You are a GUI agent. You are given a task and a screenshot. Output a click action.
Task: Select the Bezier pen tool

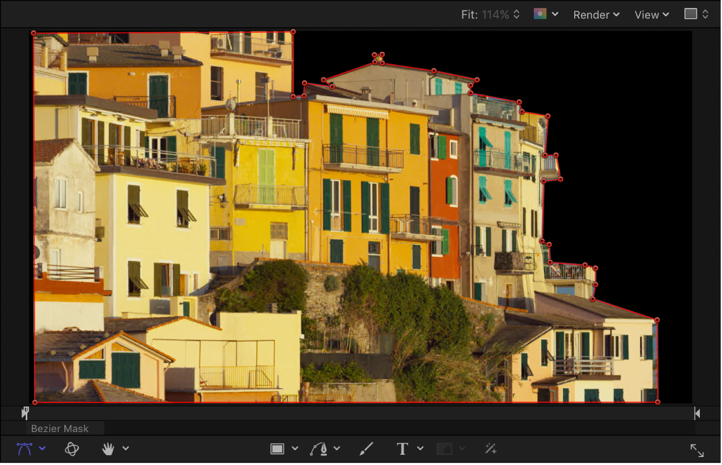point(319,449)
